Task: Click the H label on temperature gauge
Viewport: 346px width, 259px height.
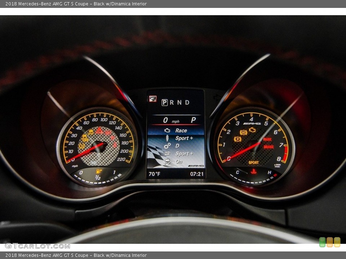Action: coord(270,172)
